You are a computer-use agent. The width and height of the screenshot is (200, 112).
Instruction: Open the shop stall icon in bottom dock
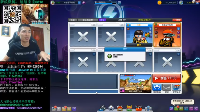pos(129,108)
